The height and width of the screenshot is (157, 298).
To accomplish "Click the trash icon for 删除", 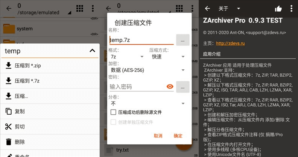I will tap(9, 142).
